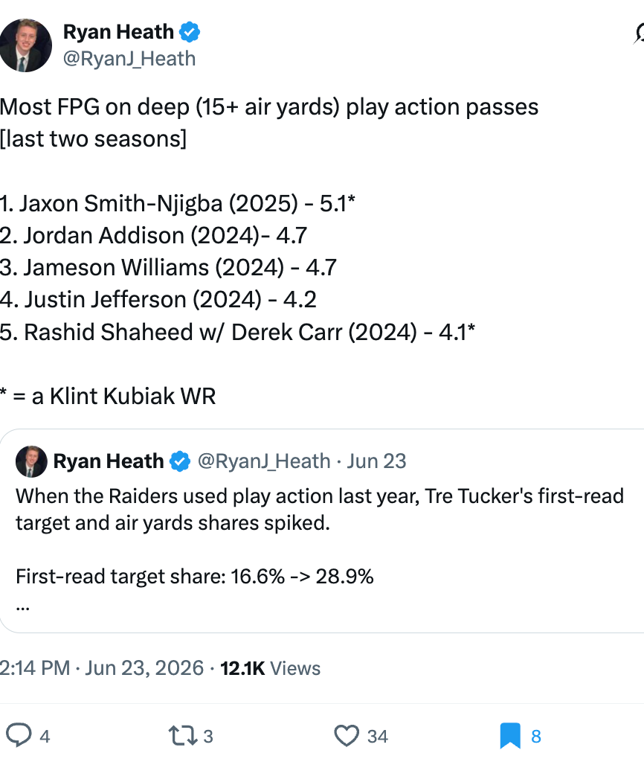Click the @RyanJ_Heath handle in quoted tweet

click(264, 461)
